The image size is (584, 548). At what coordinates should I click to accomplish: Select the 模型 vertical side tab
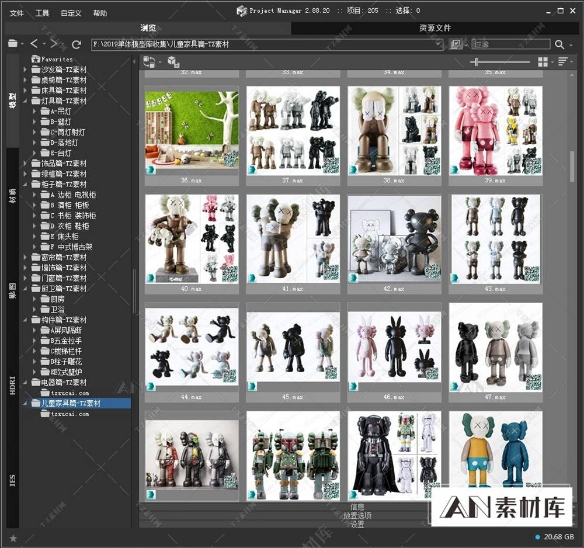[x=13, y=100]
